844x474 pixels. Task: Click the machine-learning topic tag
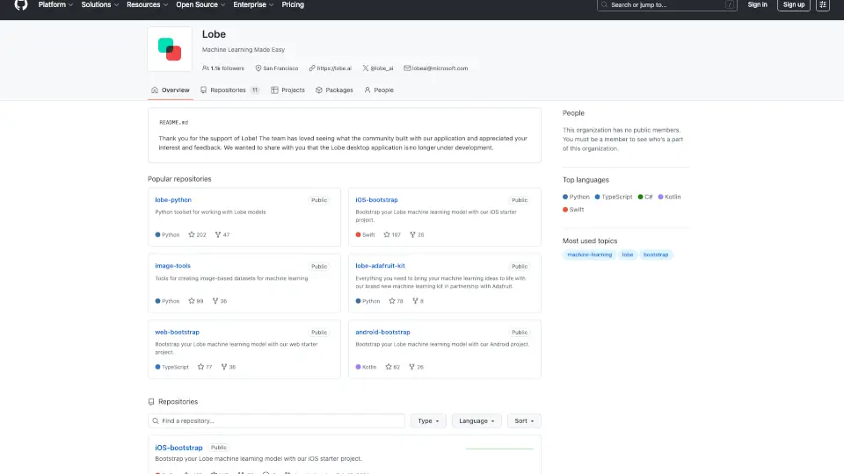[589, 255]
